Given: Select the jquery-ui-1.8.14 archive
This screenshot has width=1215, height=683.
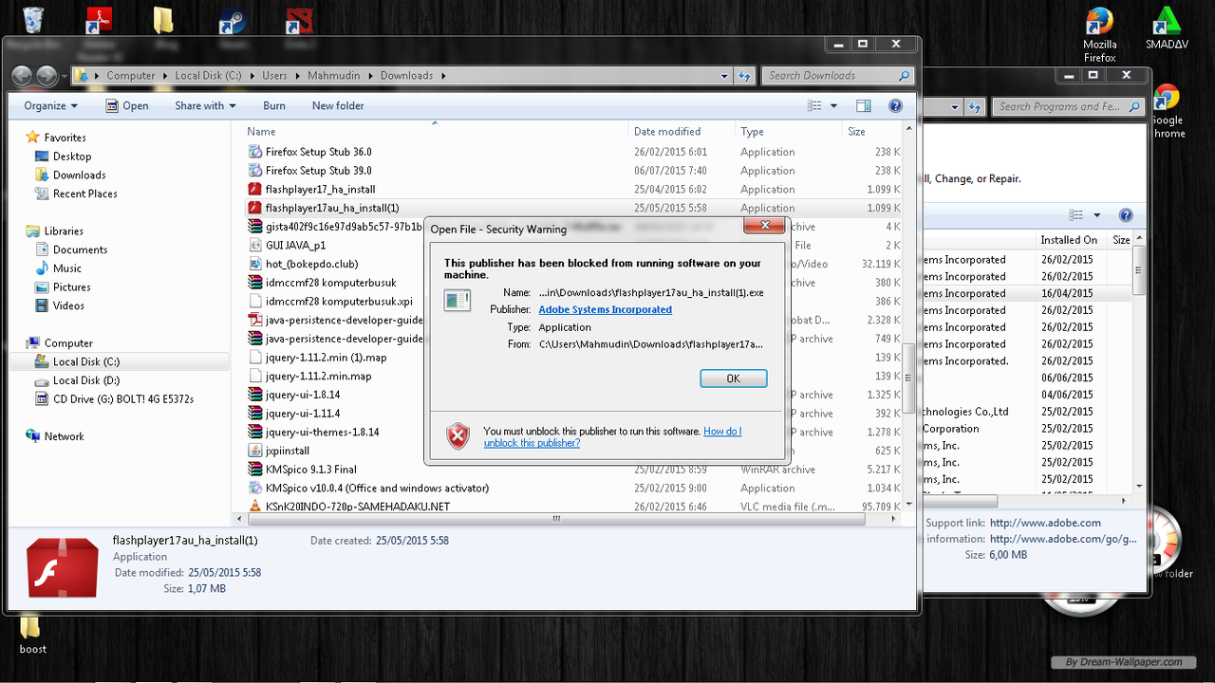Looking at the screenshot, I should [303, 395].
